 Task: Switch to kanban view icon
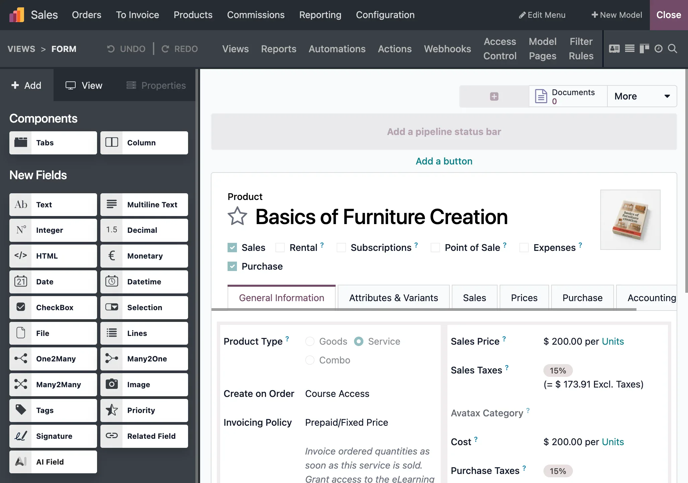(644, 49)
